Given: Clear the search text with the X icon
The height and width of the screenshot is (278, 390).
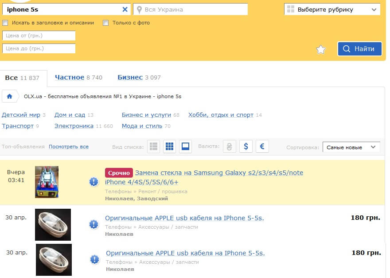Looking at the screenshot, I should pos(125,9).
